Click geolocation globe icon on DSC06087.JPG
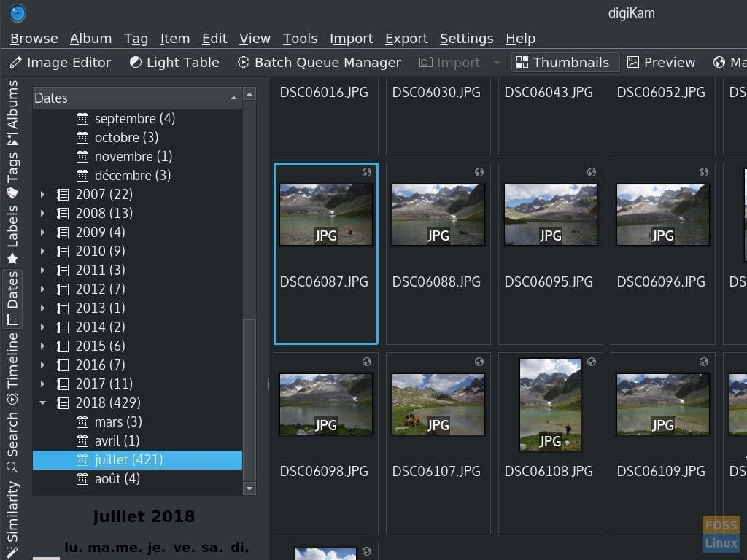 click(366, 172)
